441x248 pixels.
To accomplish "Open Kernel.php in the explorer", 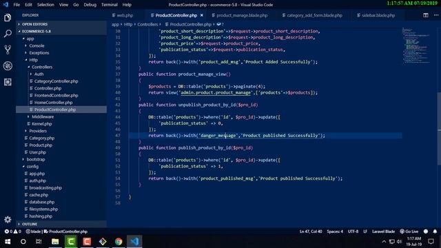I will [x=41, y=124].
